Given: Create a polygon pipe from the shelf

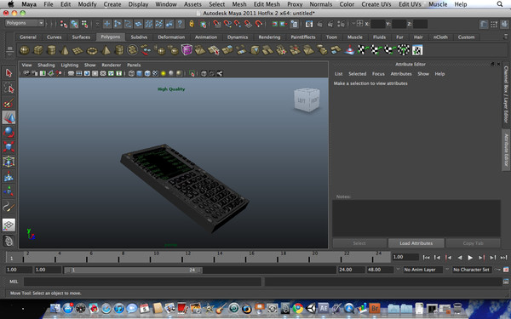Looking at the screenshot, I should [119, 50].
